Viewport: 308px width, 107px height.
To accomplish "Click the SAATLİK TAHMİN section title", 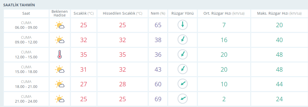I will coord(19,5).
